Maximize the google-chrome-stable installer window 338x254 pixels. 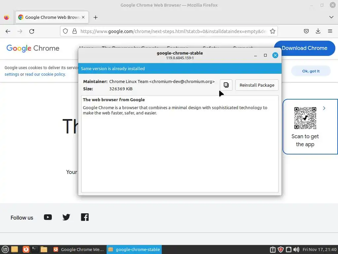(265, 55)
